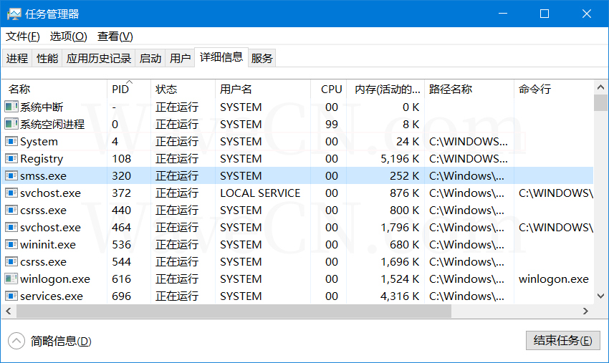The image size is (609, 363).
Task: Click LOCAL SERVICE user name cell
Action: click(260, 193)
